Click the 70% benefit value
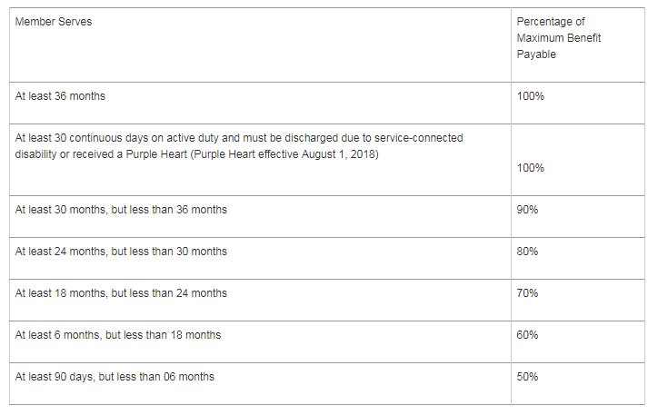This screenshot has width=658, height=415. pyautogui.click(x=527, y=293)
